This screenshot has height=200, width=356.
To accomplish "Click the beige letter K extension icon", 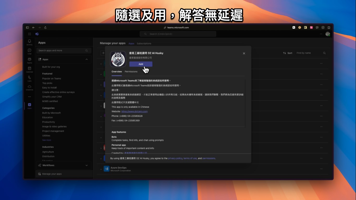I will (305, 27).
